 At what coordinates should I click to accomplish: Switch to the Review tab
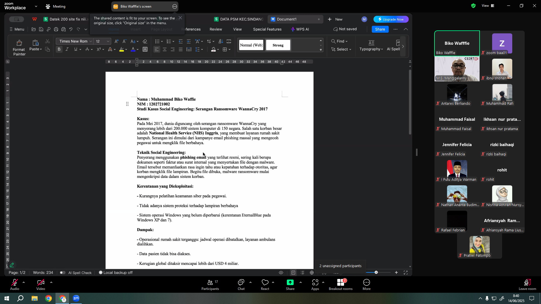tap(216, 29)
